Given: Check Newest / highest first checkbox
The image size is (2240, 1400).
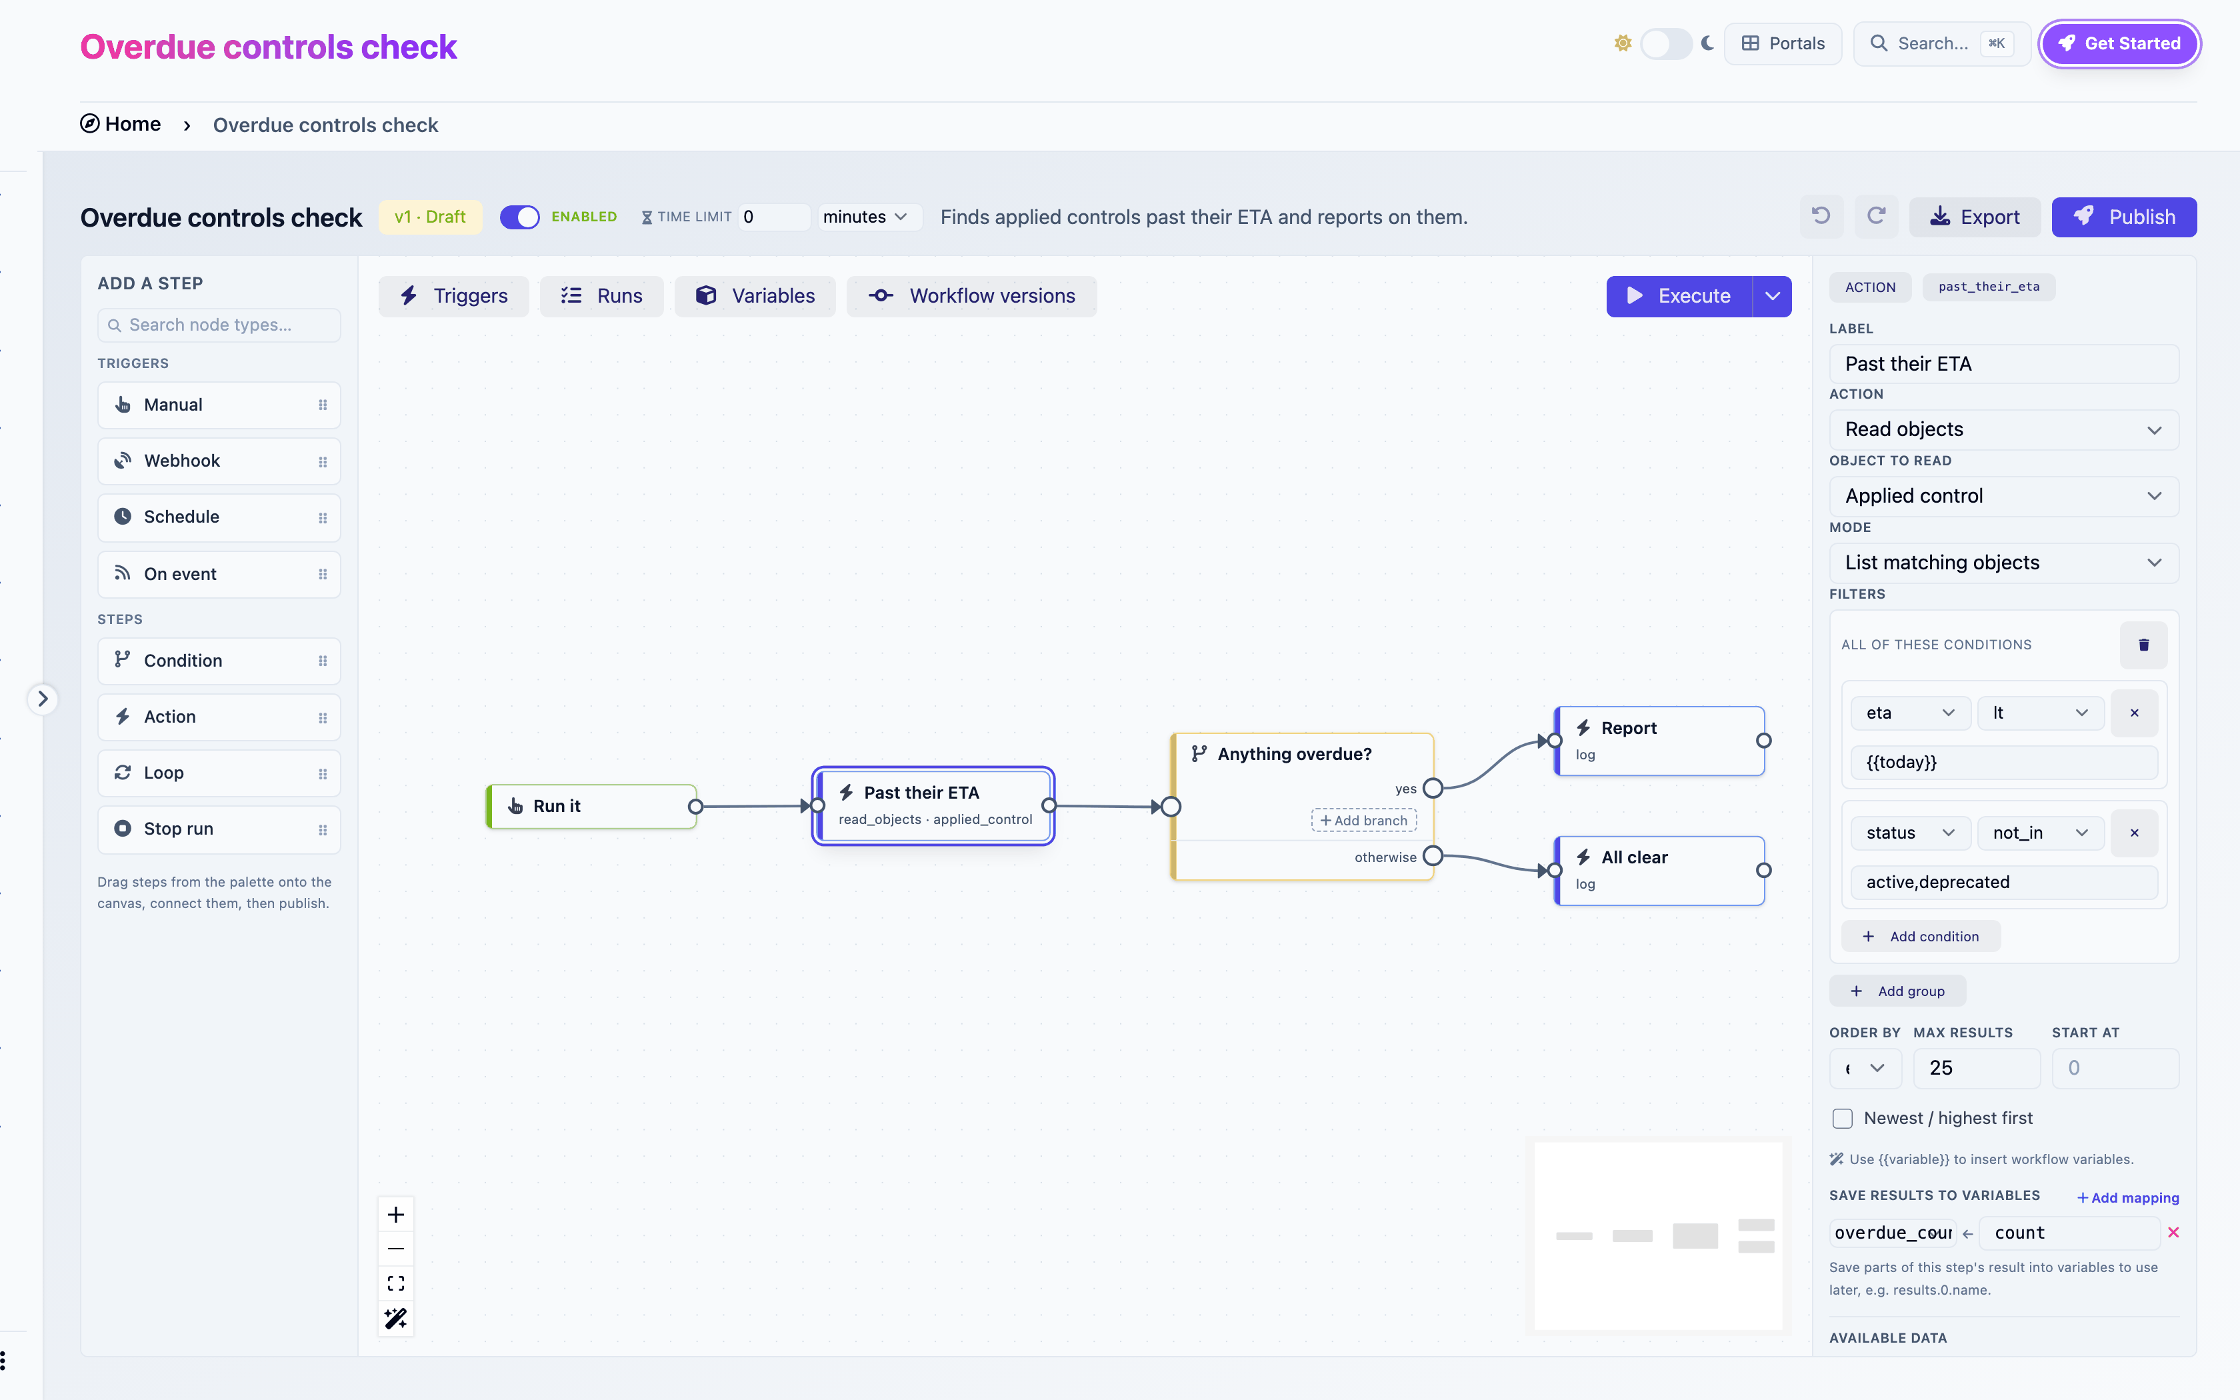Looking at the screenshot, I should click(1842, 1119).
